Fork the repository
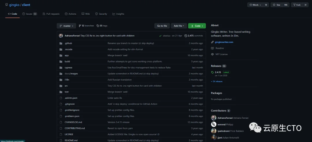 tap(297, 5)
